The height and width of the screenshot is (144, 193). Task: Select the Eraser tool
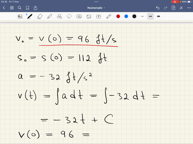tap(39, 16)
